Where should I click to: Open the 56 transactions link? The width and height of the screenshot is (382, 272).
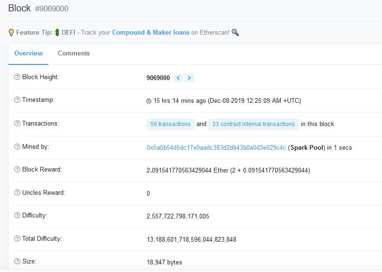[170, 124]
